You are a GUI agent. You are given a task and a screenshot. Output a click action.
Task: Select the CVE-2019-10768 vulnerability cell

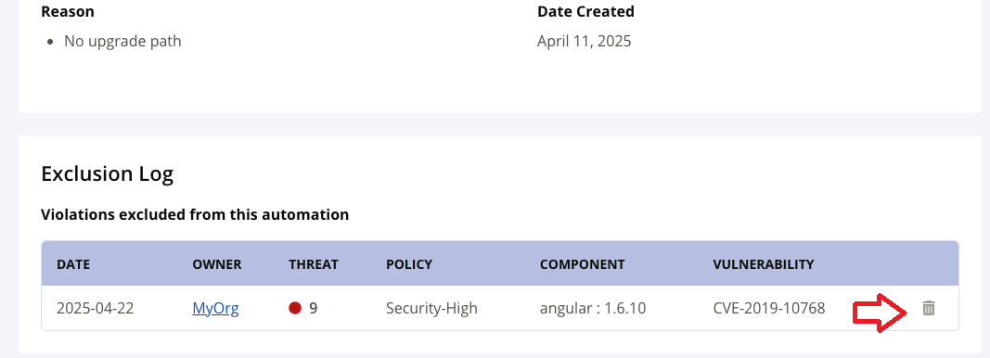[769, 308]
